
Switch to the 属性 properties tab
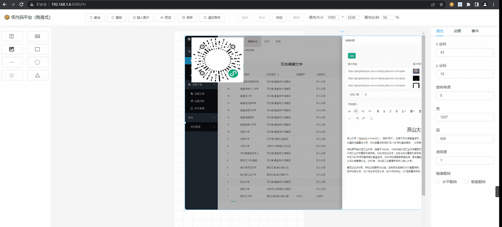pos(440,31)
